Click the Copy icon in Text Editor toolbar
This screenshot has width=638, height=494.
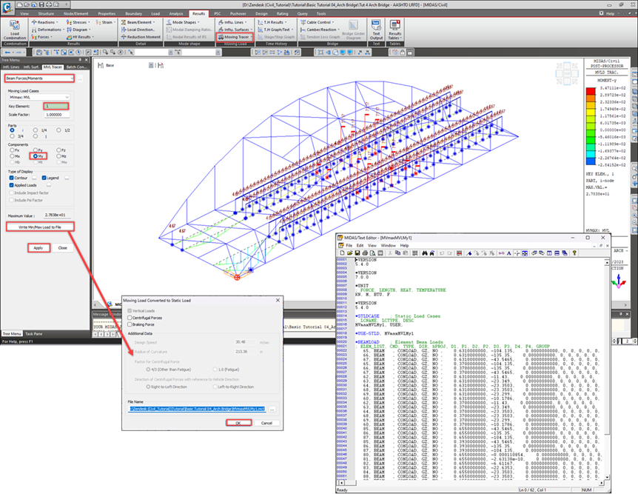pyautogui.click(x=397, y=253)
